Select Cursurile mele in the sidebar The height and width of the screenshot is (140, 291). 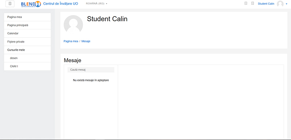pos(28,50)
